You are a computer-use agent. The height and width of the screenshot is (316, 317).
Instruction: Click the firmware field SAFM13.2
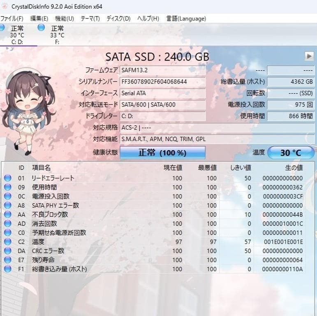pyautogui.click(x=162, y=70)
